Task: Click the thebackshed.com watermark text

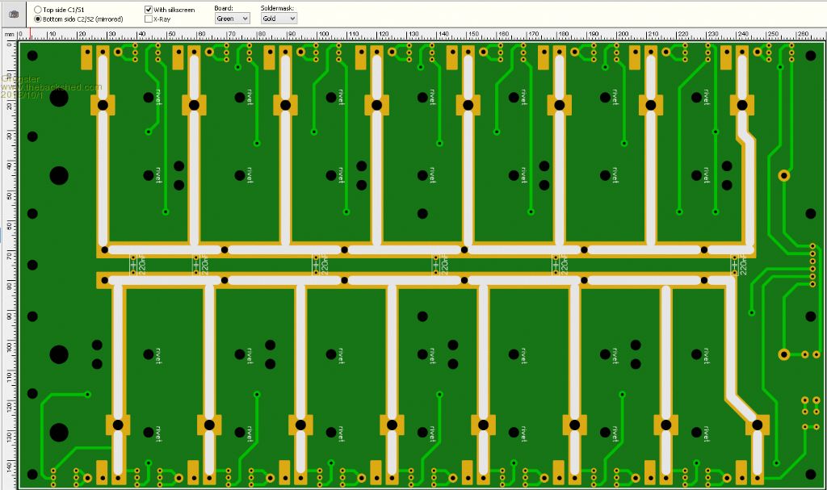Action: click(52, 87)
